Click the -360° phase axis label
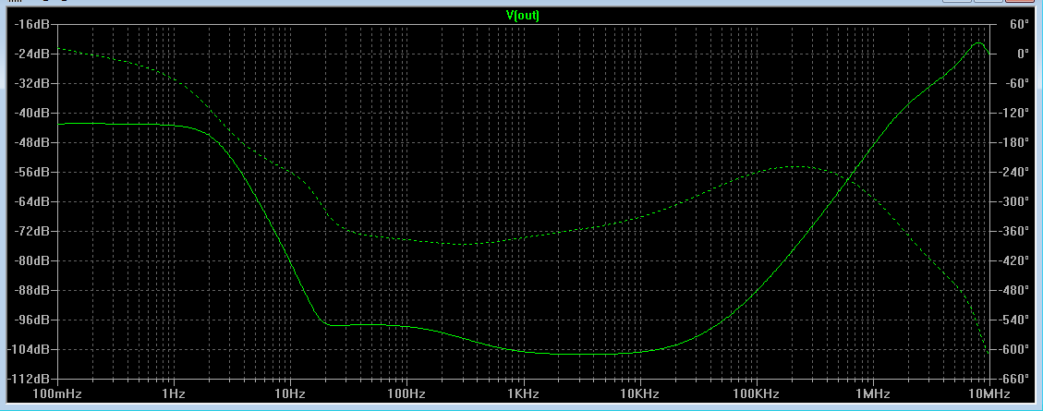 click(1013, 231)
